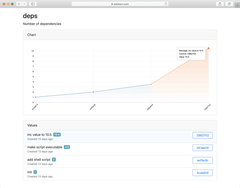Open commit aaf9a3b button
The height and width of the screenshot is (188, 240).
202,160
